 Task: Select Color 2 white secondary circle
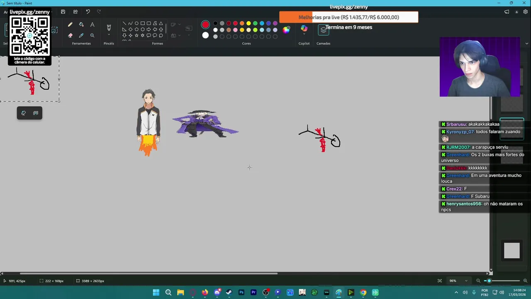(205, 35)
